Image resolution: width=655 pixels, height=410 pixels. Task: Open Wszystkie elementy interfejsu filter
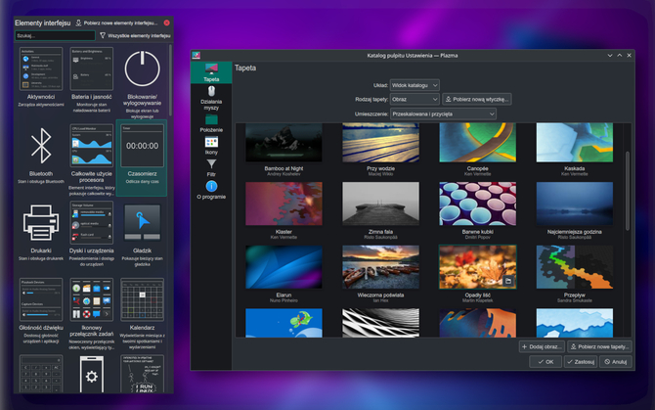tap(135, 36)
